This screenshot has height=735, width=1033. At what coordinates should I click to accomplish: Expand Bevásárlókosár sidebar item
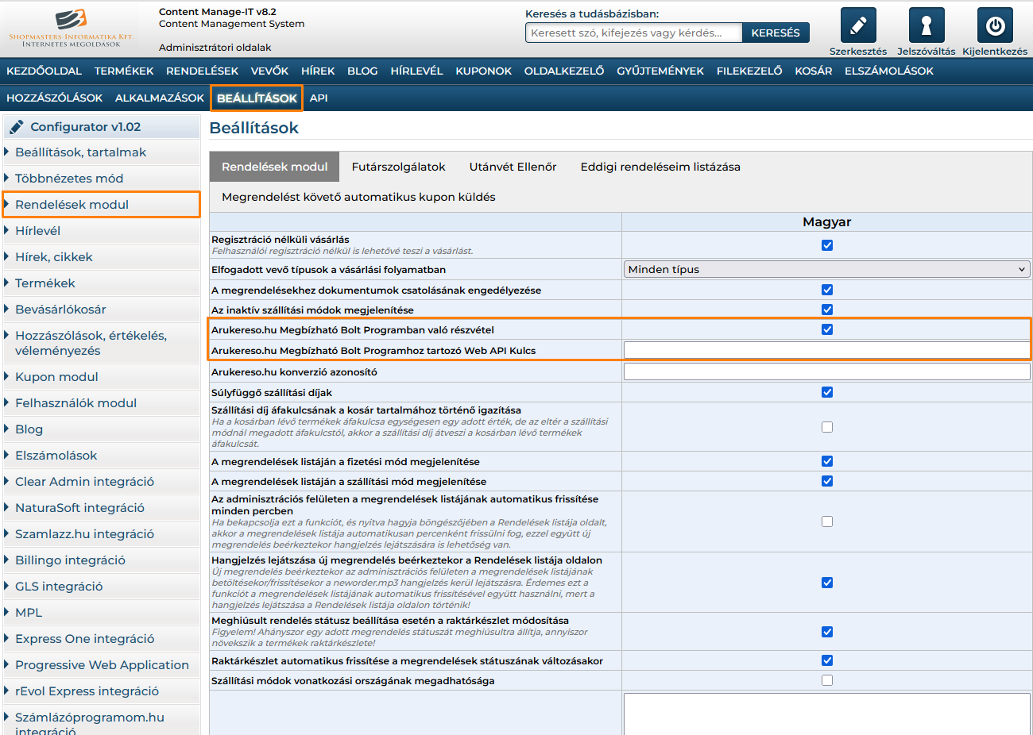click(102, 310)
